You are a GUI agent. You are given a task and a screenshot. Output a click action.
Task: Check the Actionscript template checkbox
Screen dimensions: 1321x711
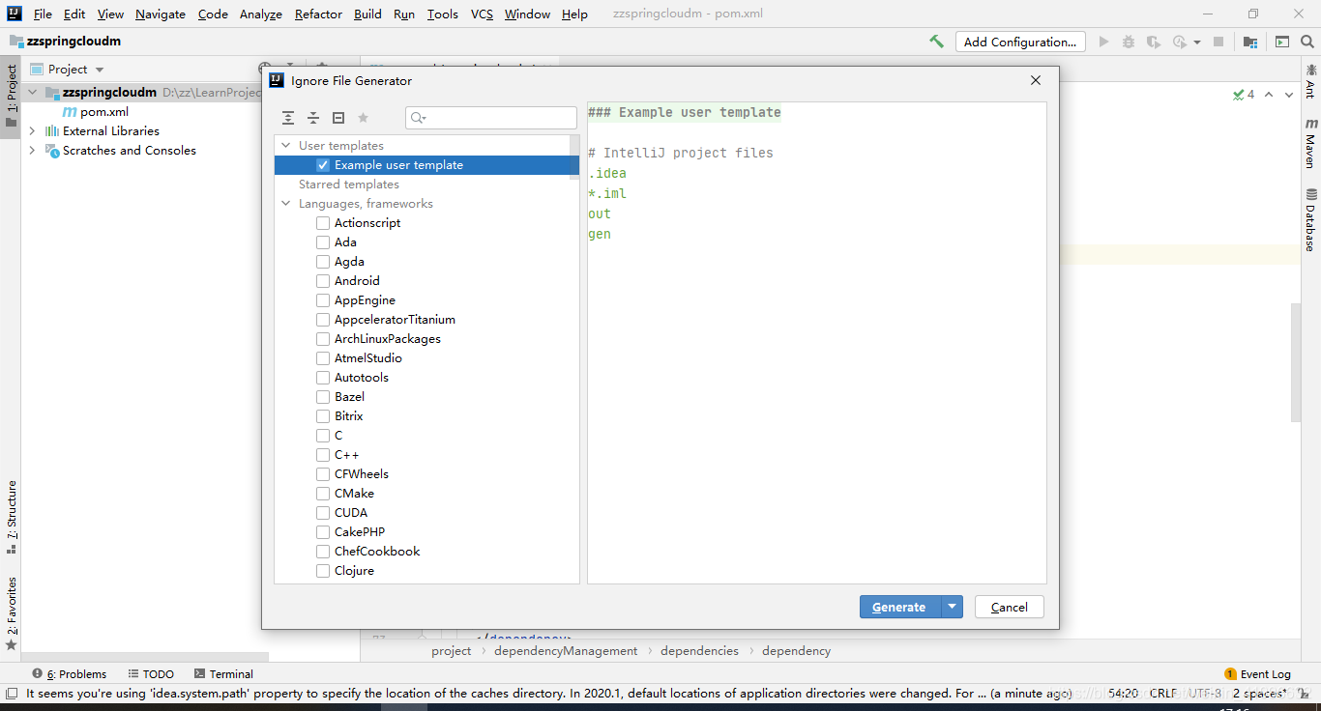(x=323, y=223)
